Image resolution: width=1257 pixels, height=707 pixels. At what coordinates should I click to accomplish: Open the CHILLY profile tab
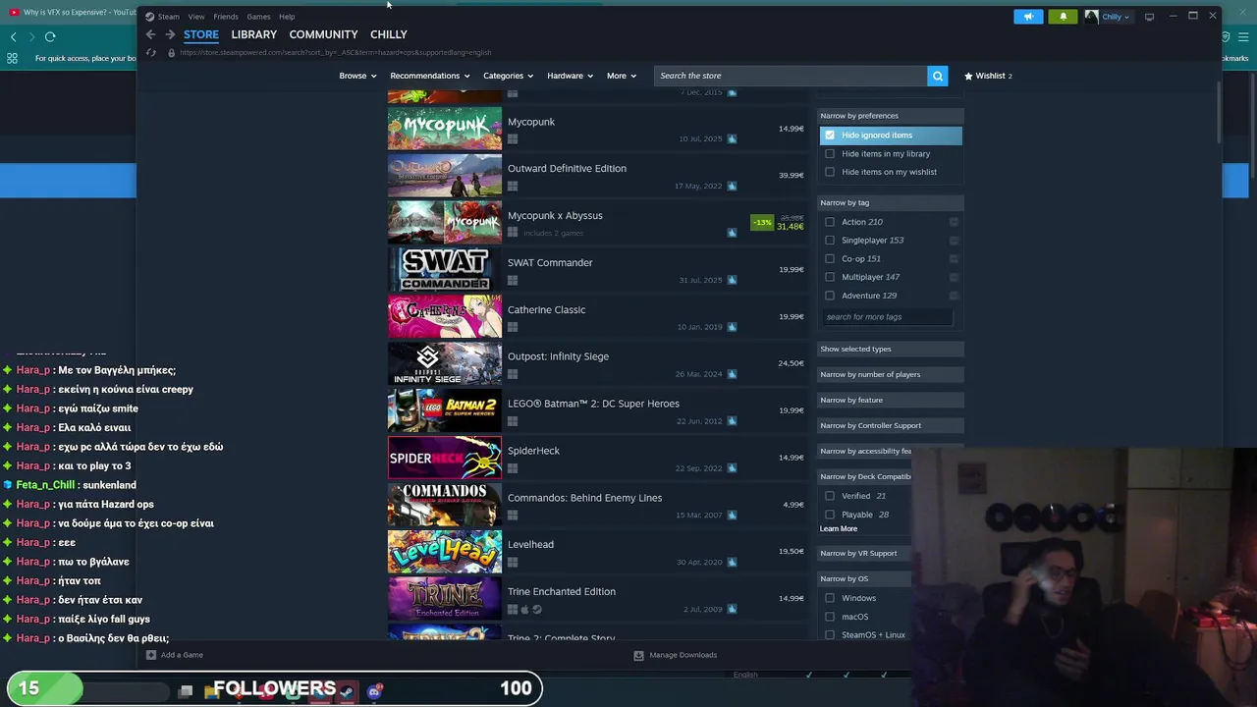point(389,34)
